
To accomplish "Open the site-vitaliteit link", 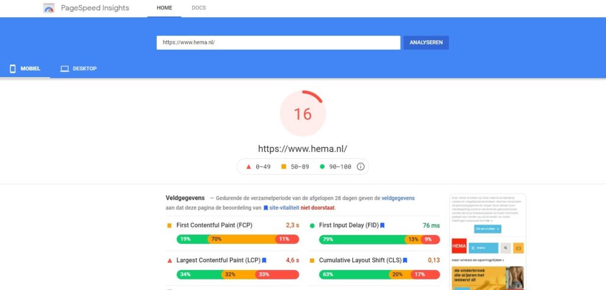I will point(285,207).
